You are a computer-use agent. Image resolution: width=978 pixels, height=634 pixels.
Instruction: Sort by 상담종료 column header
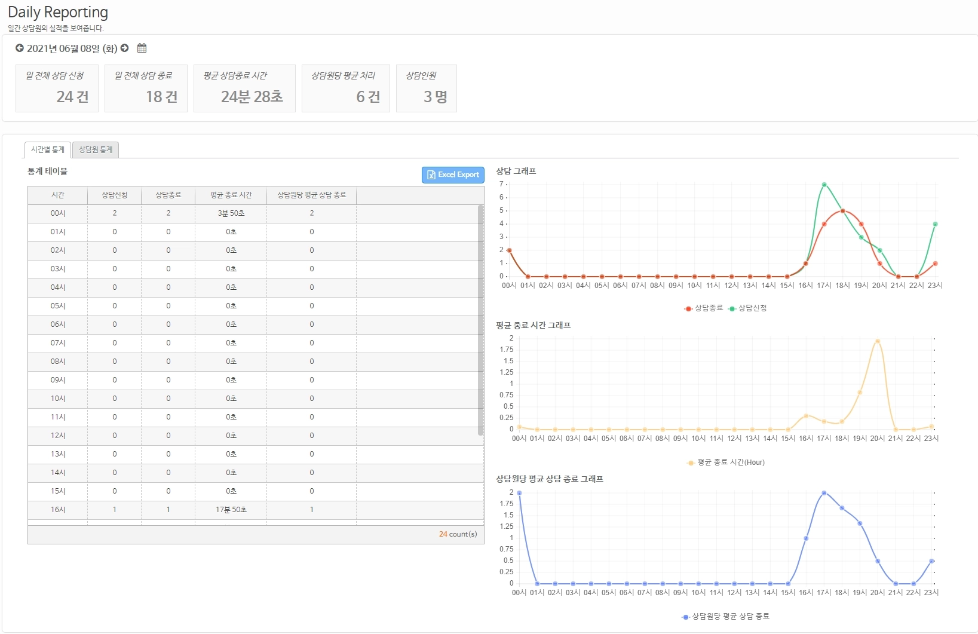click(x=168, y=195)
